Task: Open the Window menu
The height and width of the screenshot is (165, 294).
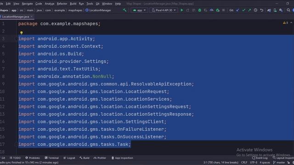Action: tap(107, 4)
